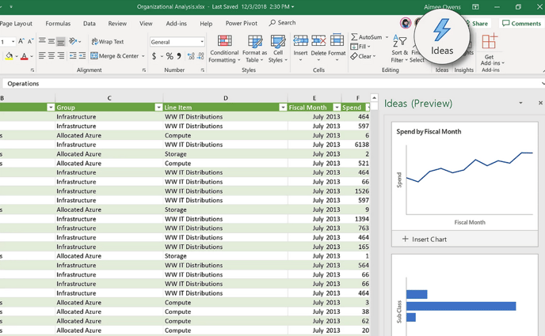
Task: Switch to the Page Layout tab
Action: click(16, 24)
